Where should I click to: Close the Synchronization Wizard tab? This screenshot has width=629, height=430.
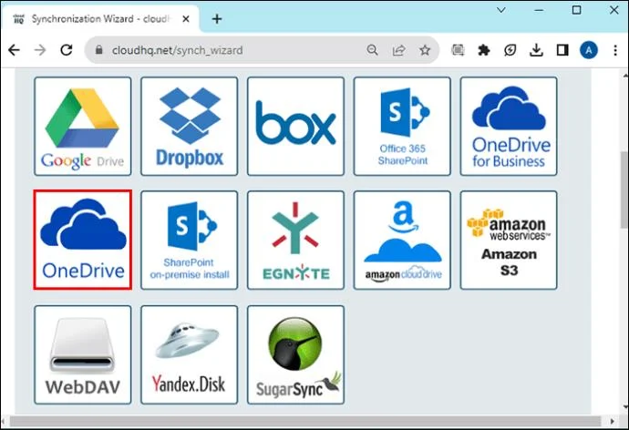tap(186, 19)
